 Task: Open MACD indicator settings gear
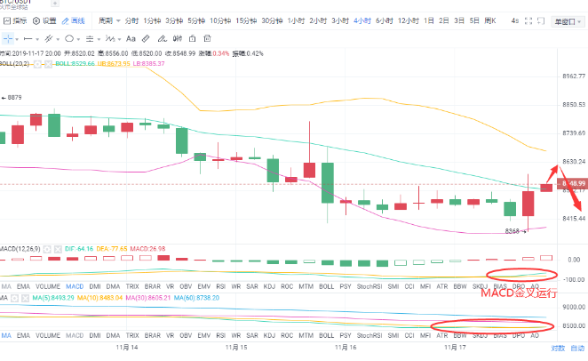coord(47,249)
